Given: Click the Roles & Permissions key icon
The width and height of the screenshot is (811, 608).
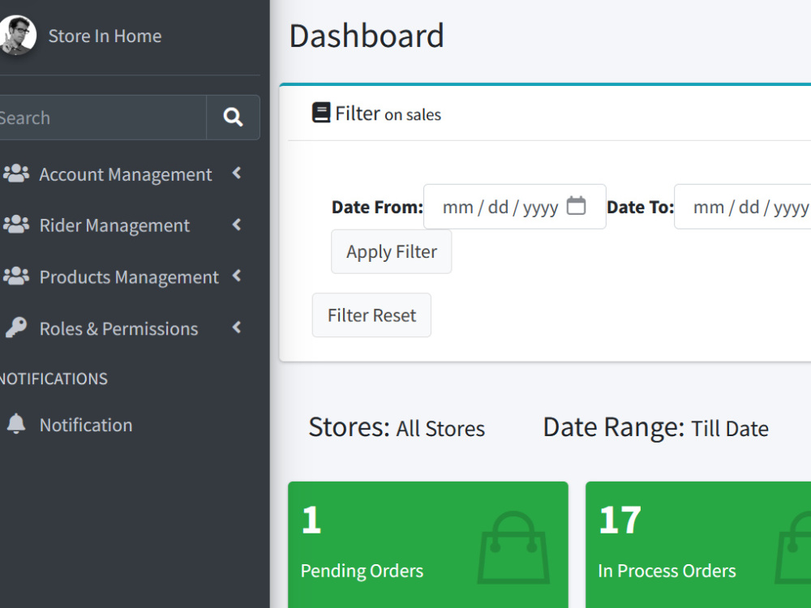Looking at the screenshot, I should [x=16, y=328].
